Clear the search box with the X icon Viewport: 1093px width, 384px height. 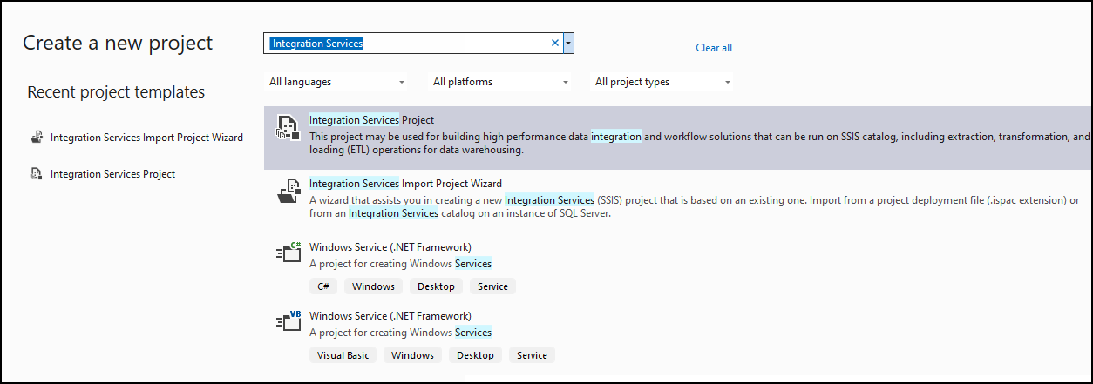[x=555, y=44]
